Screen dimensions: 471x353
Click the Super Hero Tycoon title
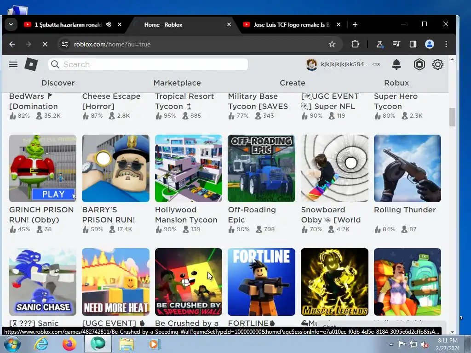click(396, 102)
